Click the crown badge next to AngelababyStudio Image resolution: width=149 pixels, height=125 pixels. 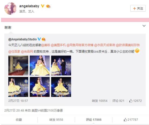43,39
